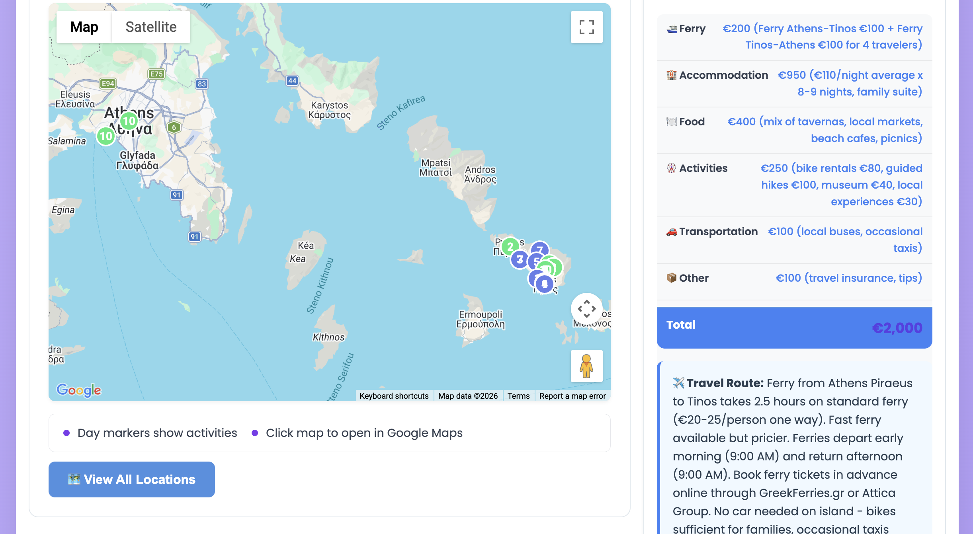Open the map camera pan controls
This screenshot has width=973, height=534.
click(586, 309)
